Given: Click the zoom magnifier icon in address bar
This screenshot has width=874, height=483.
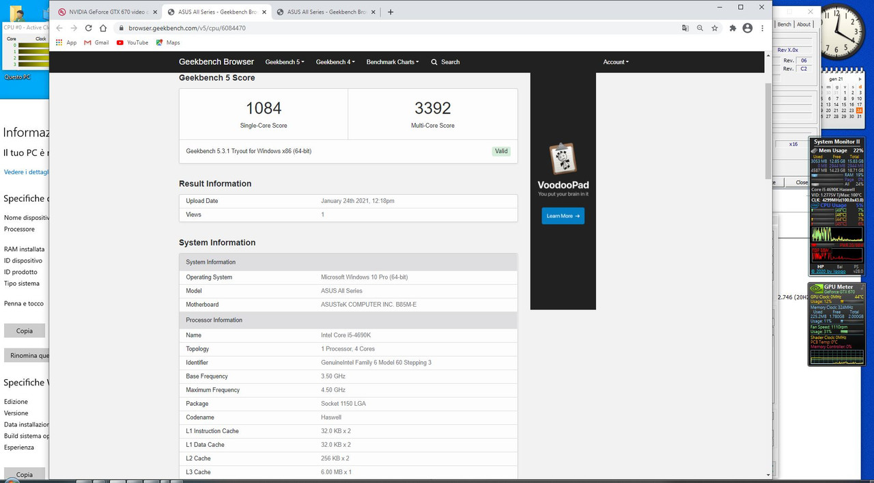Looking at the screenshot, I should pyautogui.click(x=700, y=28).
